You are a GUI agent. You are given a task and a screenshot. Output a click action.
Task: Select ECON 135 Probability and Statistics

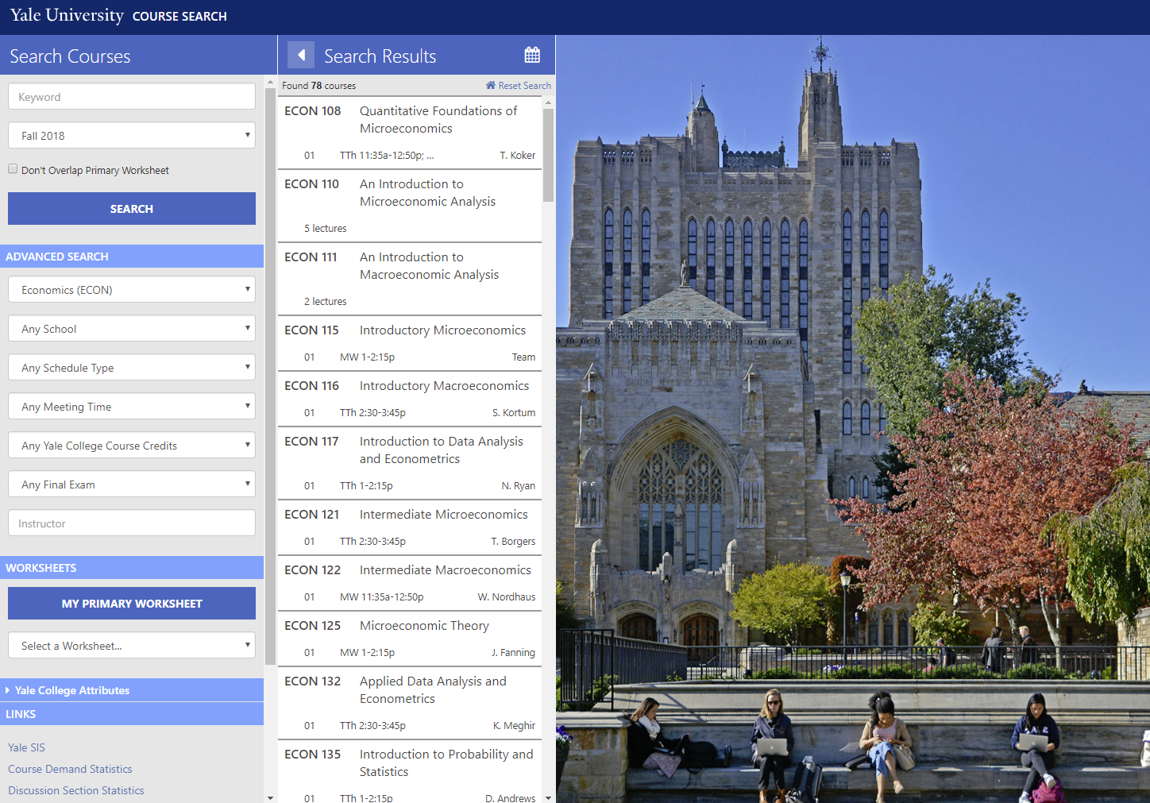410,772
